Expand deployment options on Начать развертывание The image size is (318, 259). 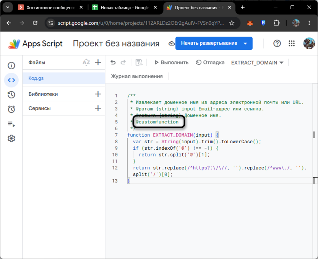click(x=245, y=43)
